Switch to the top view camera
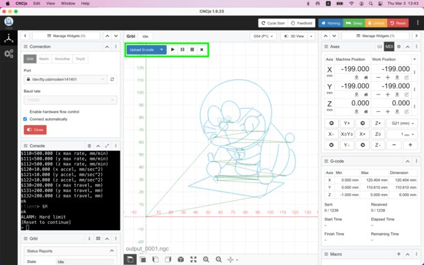The image size is (424, 265). 130,260
